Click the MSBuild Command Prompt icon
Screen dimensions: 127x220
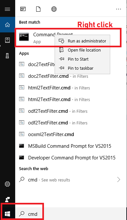coord(22,146)
